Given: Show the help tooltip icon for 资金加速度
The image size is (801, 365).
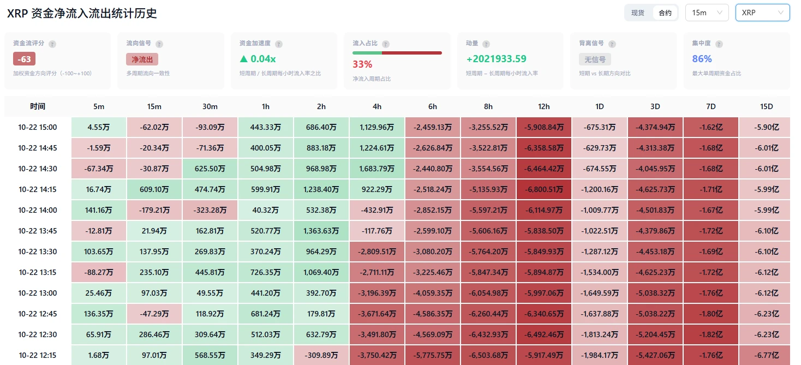Looking at the screenshot, I should tap(279, 44).
